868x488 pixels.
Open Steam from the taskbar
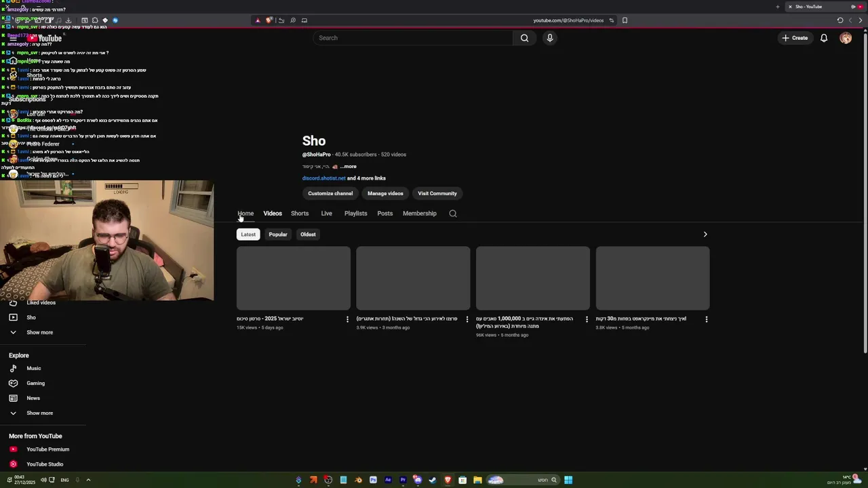tap(433, 480)
